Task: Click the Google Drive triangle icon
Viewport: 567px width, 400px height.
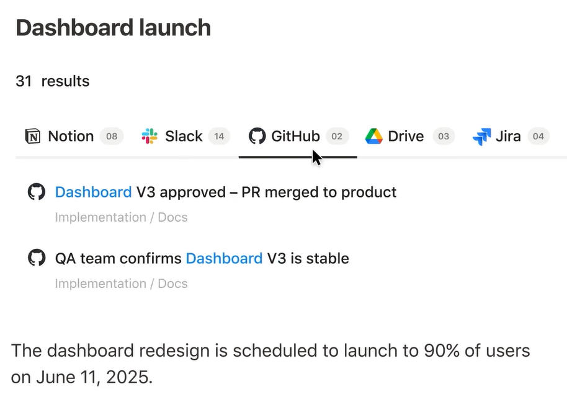Action: click(374, 136)
